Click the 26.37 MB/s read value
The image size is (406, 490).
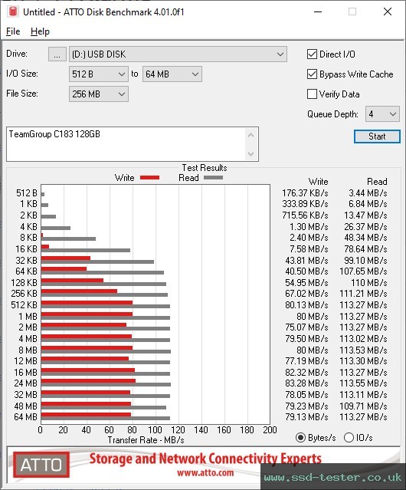tap(365, 226)
